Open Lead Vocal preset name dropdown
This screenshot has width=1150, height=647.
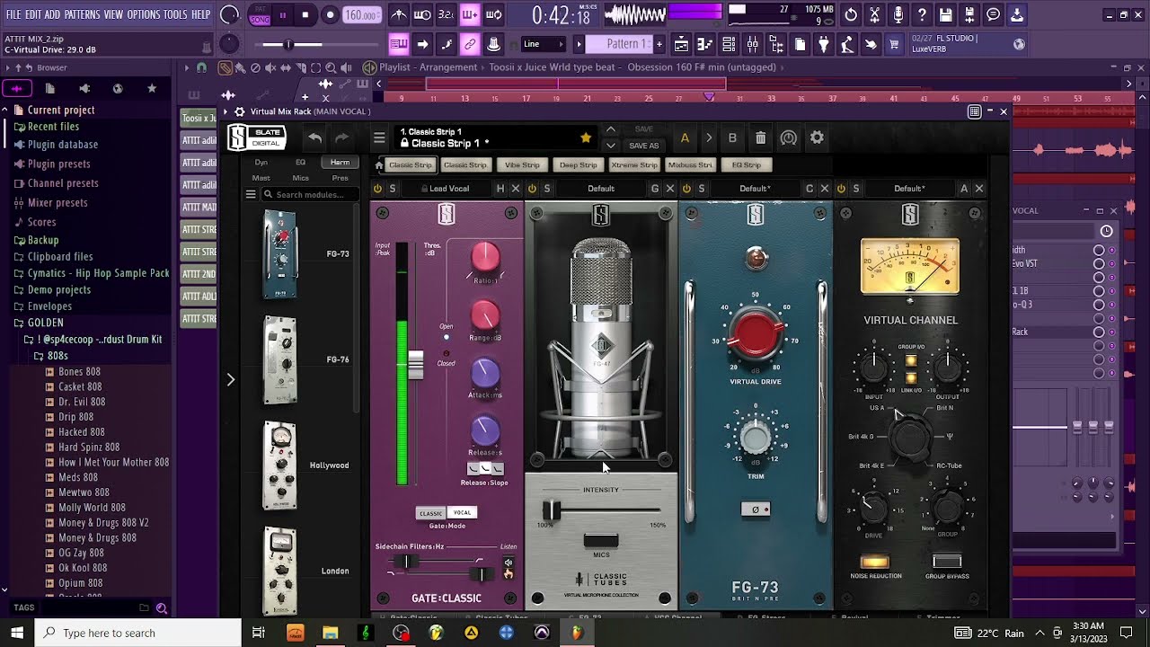pos(449,189)
